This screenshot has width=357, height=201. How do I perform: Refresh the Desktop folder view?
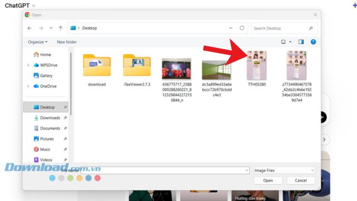(242, 28)
